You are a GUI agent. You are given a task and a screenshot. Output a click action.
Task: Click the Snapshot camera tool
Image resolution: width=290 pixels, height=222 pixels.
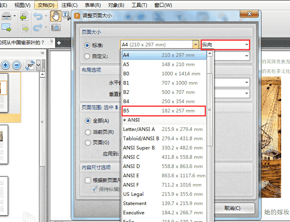pyautogui.click(x=55, y=27)
